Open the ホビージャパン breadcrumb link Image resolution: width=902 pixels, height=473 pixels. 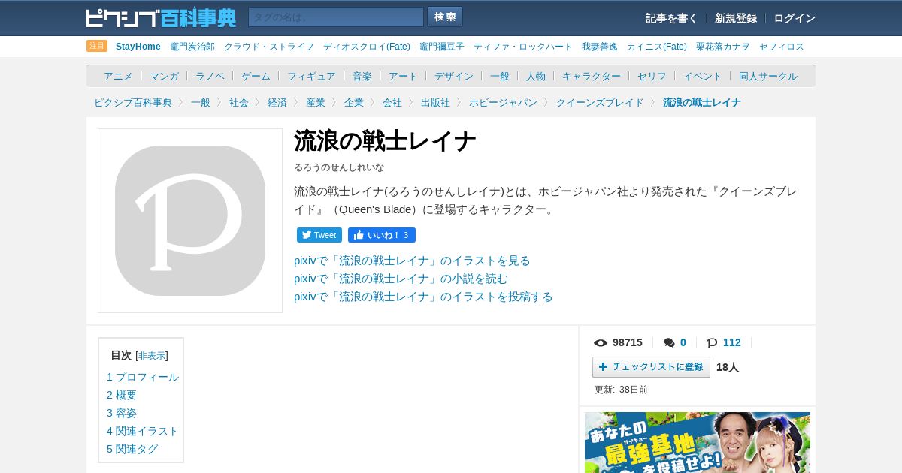point(503,103)
